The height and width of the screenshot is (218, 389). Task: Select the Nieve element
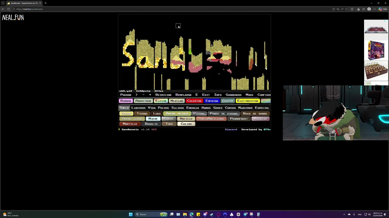[153, 119]
